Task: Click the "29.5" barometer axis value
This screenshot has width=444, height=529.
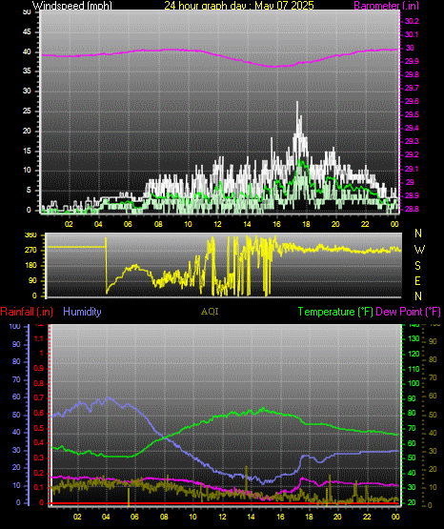Action: tap(412, 114)
